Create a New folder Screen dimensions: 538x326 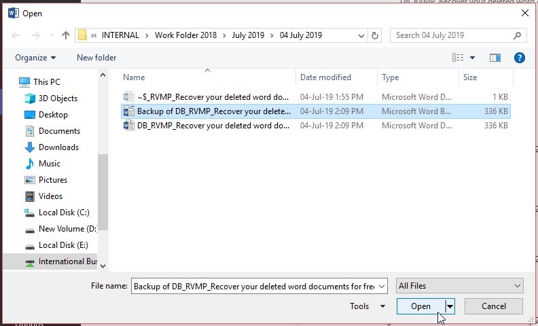(96, 58)
